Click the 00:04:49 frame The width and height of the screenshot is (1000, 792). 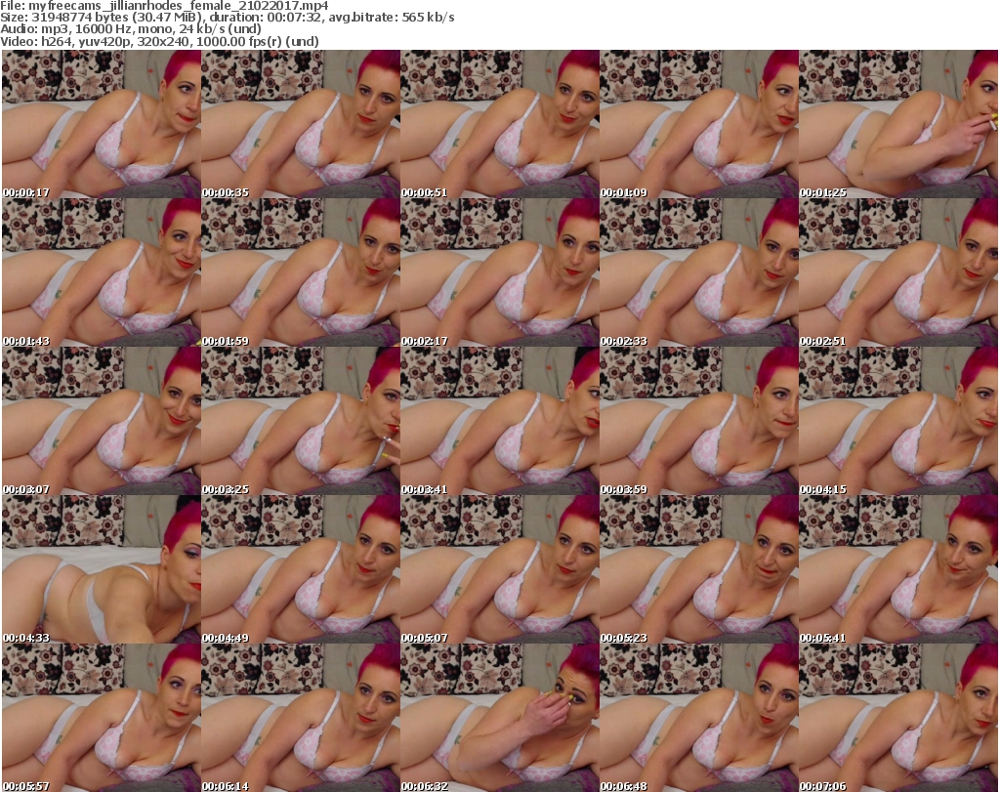pyautogui.click(x=301, y=569)
